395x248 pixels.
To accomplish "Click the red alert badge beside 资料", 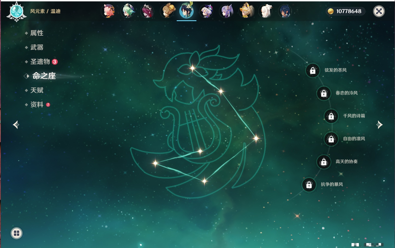I will pyautogui.click(x=48, y=105).
